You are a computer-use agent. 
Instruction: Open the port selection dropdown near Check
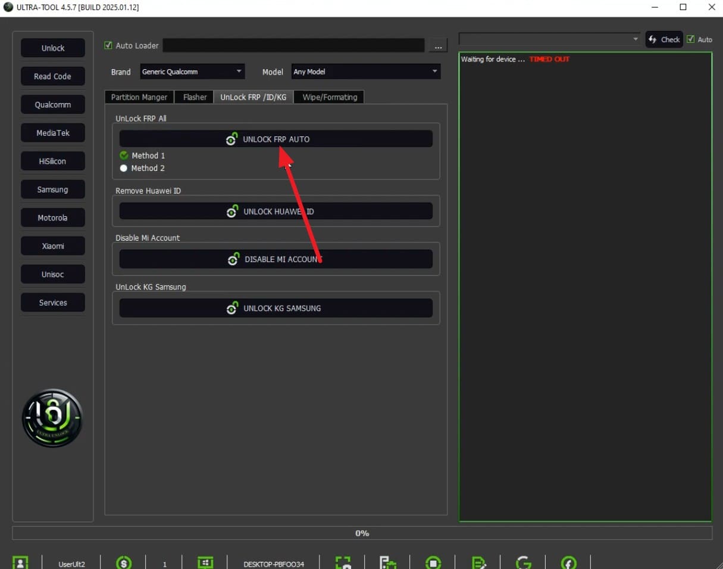coord(549,39)
